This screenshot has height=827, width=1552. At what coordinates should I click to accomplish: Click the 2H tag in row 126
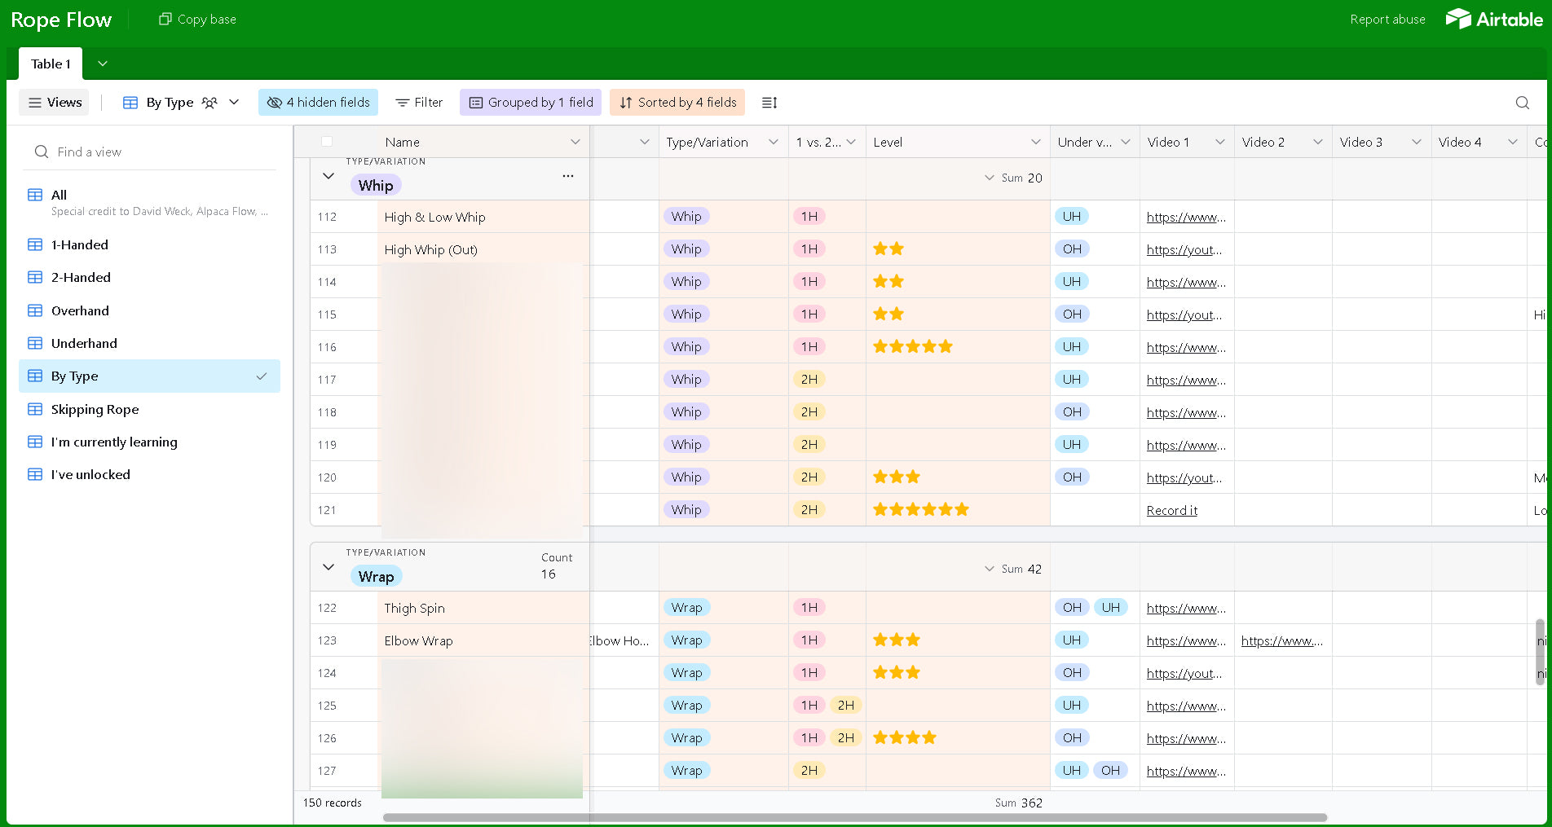pyautogui.click(x=846, y=737)
